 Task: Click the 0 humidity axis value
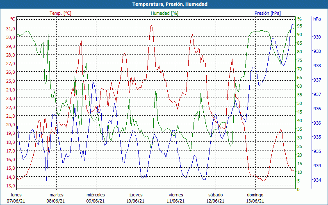[x=298, y=189]
